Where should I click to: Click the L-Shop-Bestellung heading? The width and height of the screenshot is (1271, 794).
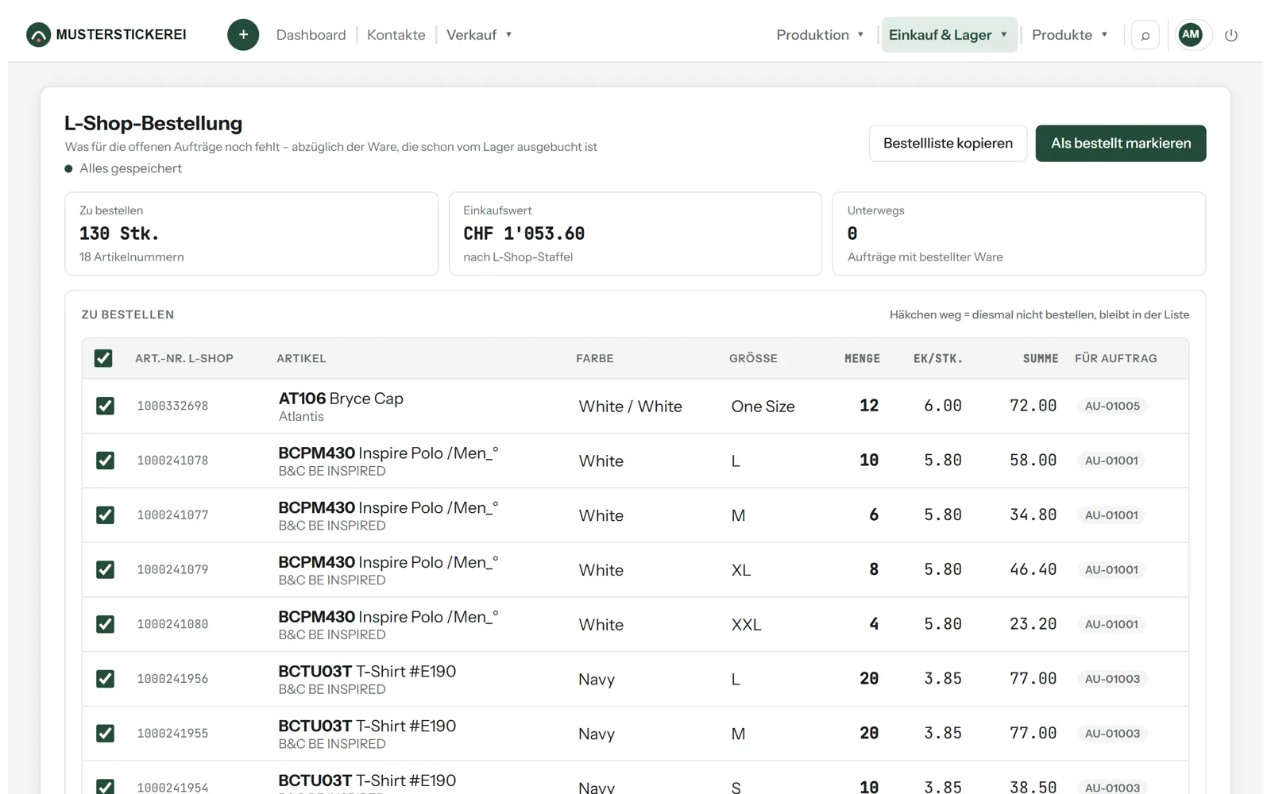153,123
